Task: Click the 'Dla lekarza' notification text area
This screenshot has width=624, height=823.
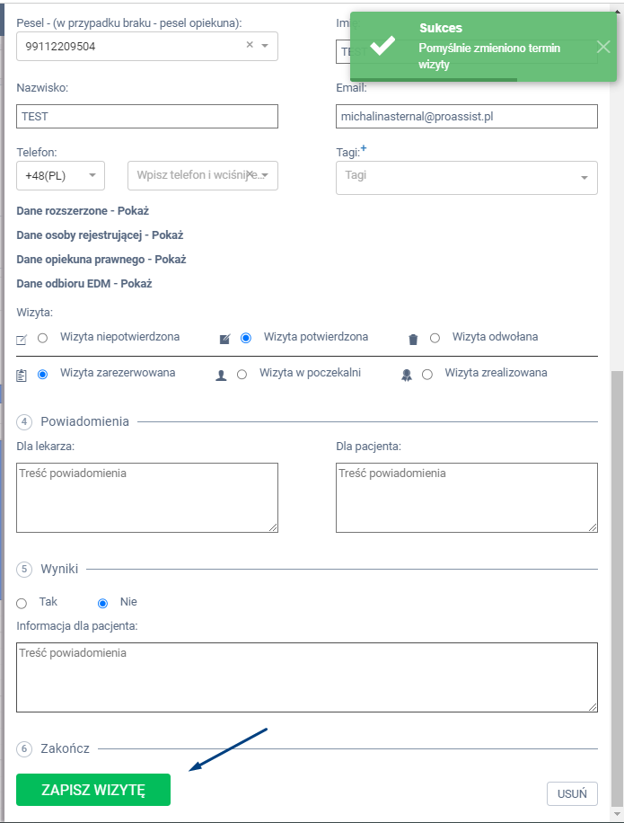Action: (x=147, y=498)
